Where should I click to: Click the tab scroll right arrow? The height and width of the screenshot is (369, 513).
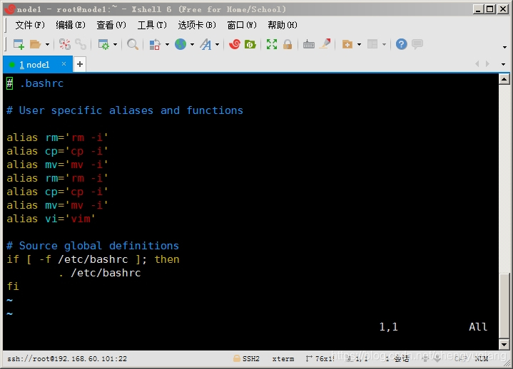tap(487, 63)
